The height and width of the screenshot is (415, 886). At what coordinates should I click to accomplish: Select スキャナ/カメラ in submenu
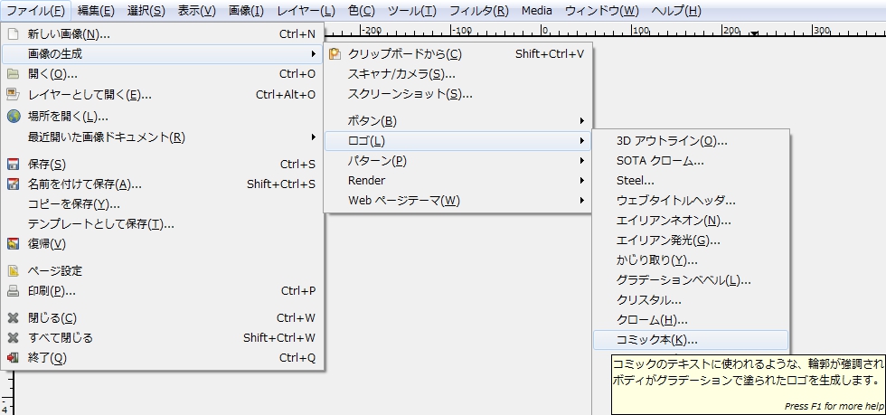(x=457, y=74)
